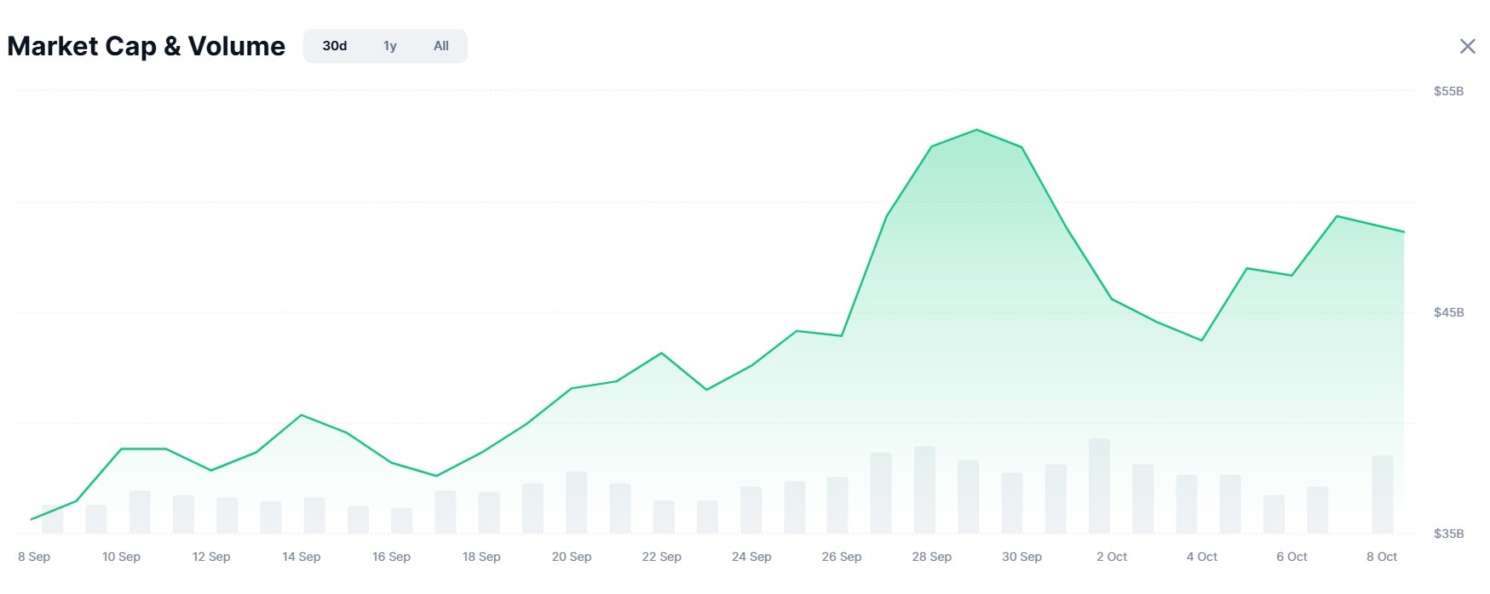Screen dimensions: 1490x594
Task: Select the 30d time range tab
Action: 335,46
